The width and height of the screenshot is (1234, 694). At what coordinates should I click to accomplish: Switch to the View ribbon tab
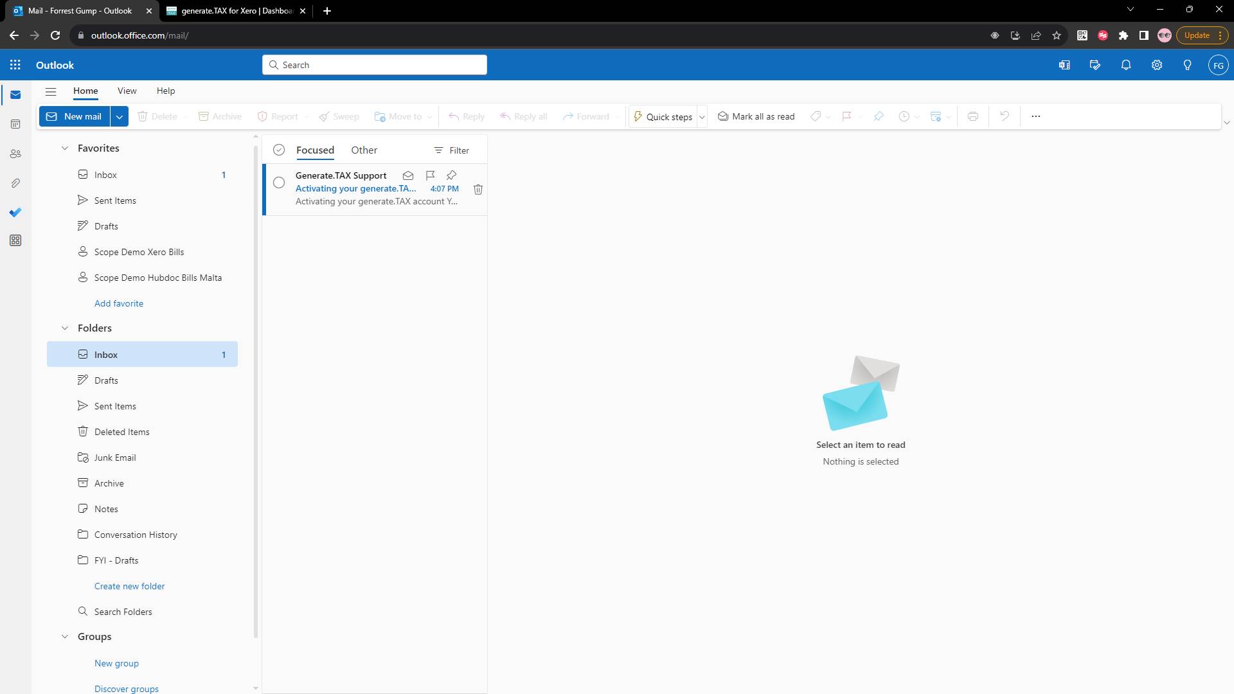point(127,91)
